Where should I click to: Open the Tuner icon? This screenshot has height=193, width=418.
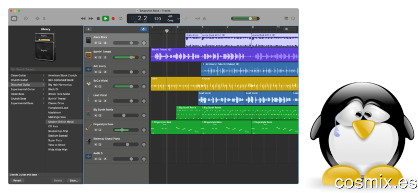point(186,19)
